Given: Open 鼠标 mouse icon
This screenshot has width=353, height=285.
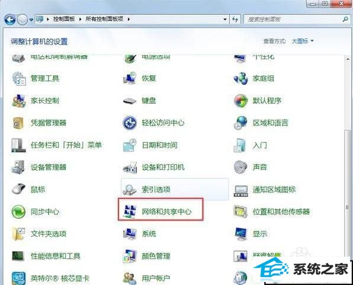Looking at the screenshot, I should tap(18, 188).
